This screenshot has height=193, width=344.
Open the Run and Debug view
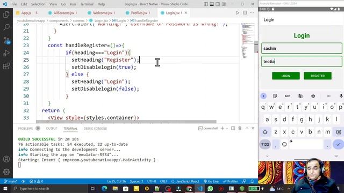6,53
